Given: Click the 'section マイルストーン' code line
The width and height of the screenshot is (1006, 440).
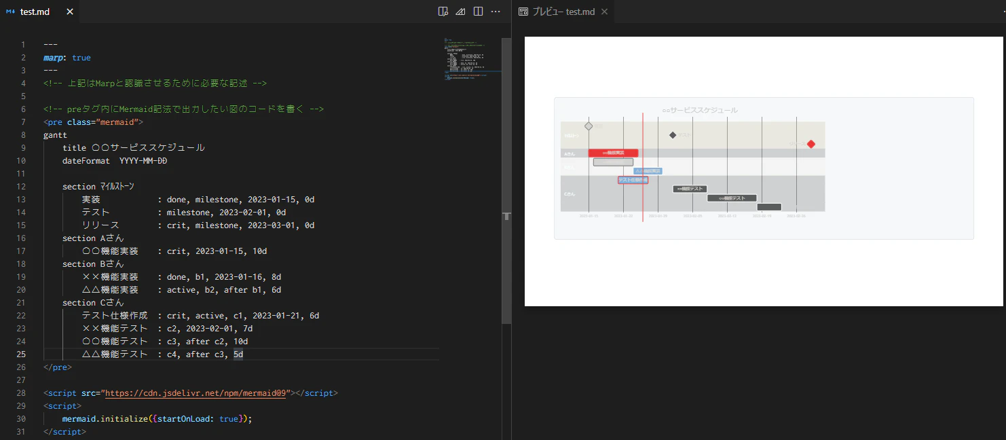Looking at the screenshot, I should point(98,187).
